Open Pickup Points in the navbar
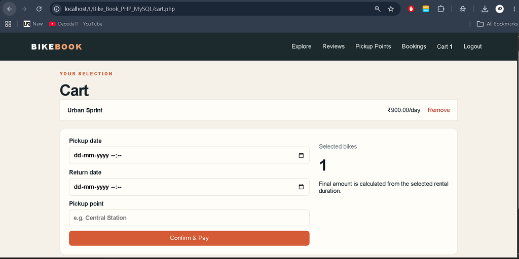519x259 pixels. coord(373,47)
